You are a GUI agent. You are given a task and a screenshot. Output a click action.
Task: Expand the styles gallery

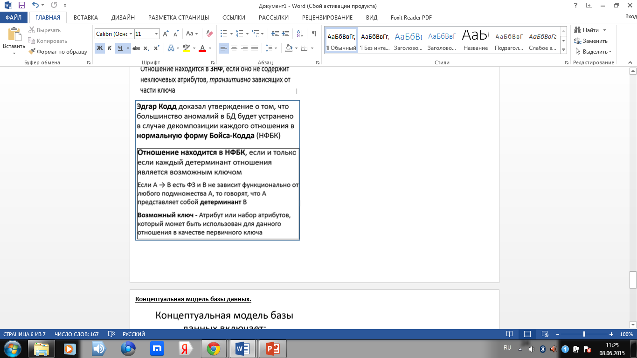pos(563,50)
